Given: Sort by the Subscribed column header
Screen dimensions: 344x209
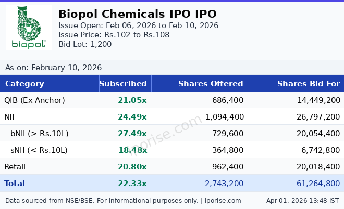Looking at the screenshot, I should 123,84.
